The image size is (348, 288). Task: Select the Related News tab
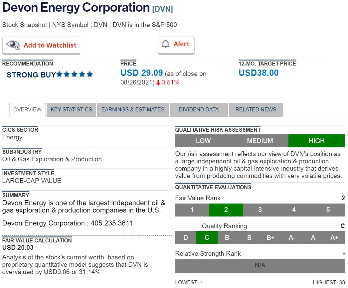256,110
